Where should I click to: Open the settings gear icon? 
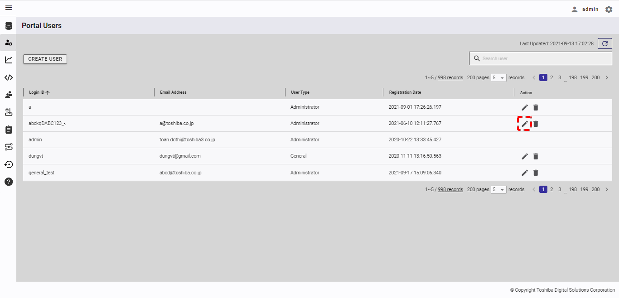click(609, 9)
